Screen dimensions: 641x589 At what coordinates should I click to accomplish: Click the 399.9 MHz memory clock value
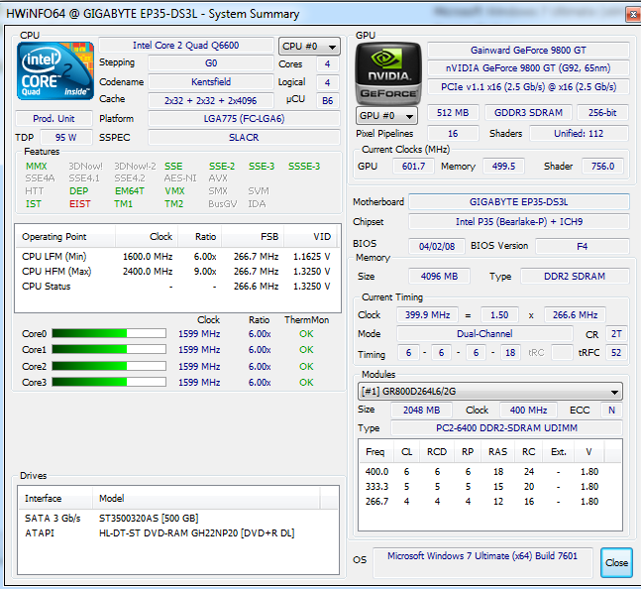pyautogui.click(x=427, y=315)
